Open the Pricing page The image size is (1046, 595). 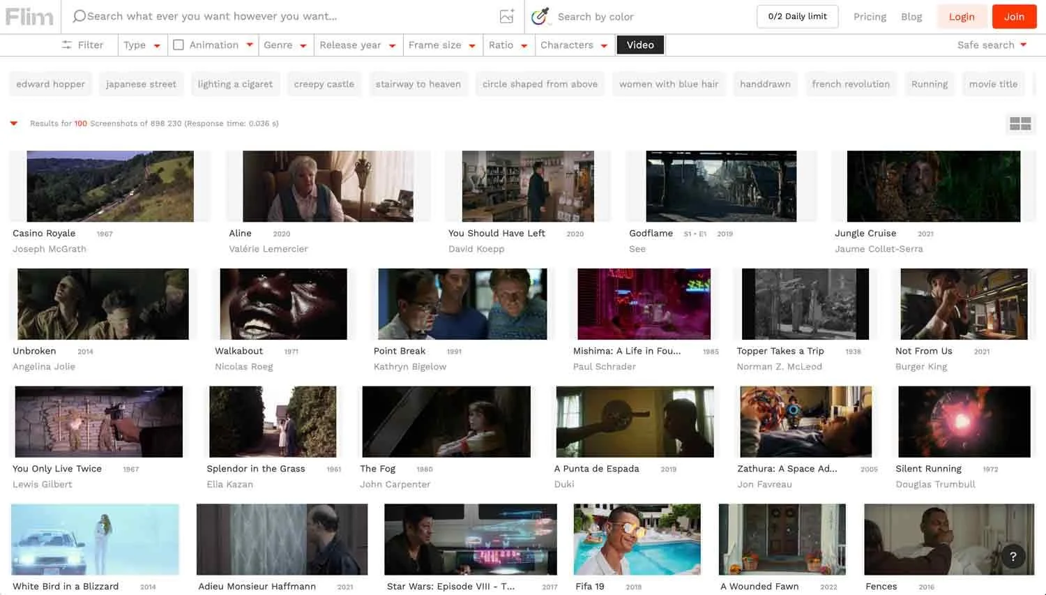[870, 17]
